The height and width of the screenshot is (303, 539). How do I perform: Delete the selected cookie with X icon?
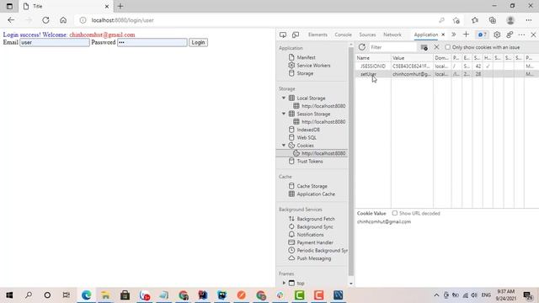436,47
